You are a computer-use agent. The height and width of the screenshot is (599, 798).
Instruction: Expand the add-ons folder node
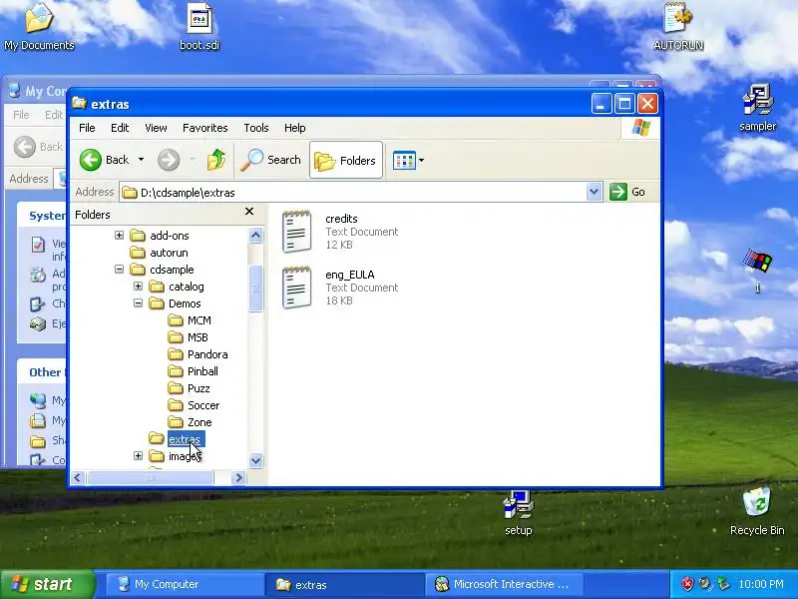click(x=119, y=236)
